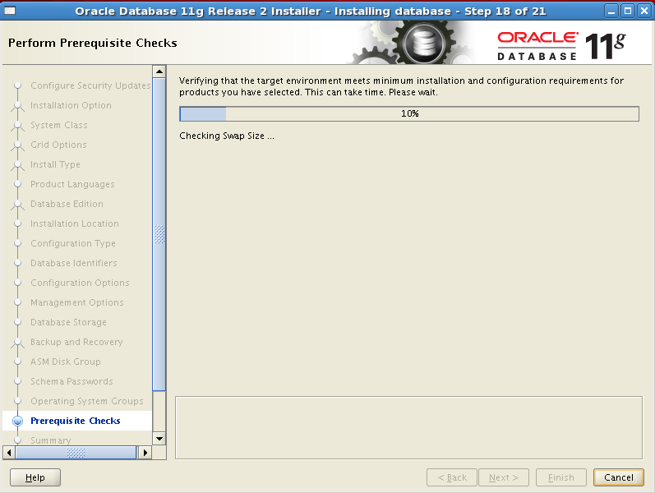Click the Prerequisite Checks step bullet icon
Image resolution: width=655 pixels, height=493 pixels.
[17, 421]
